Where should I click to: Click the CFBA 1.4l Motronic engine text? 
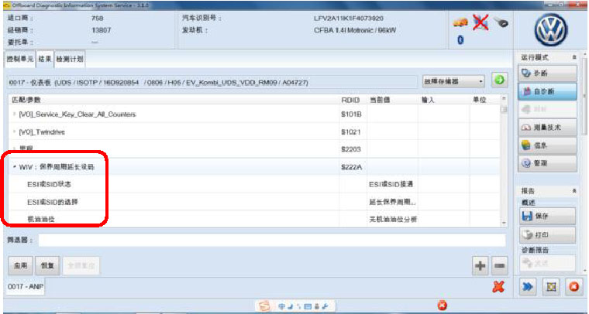coord(355,30)
